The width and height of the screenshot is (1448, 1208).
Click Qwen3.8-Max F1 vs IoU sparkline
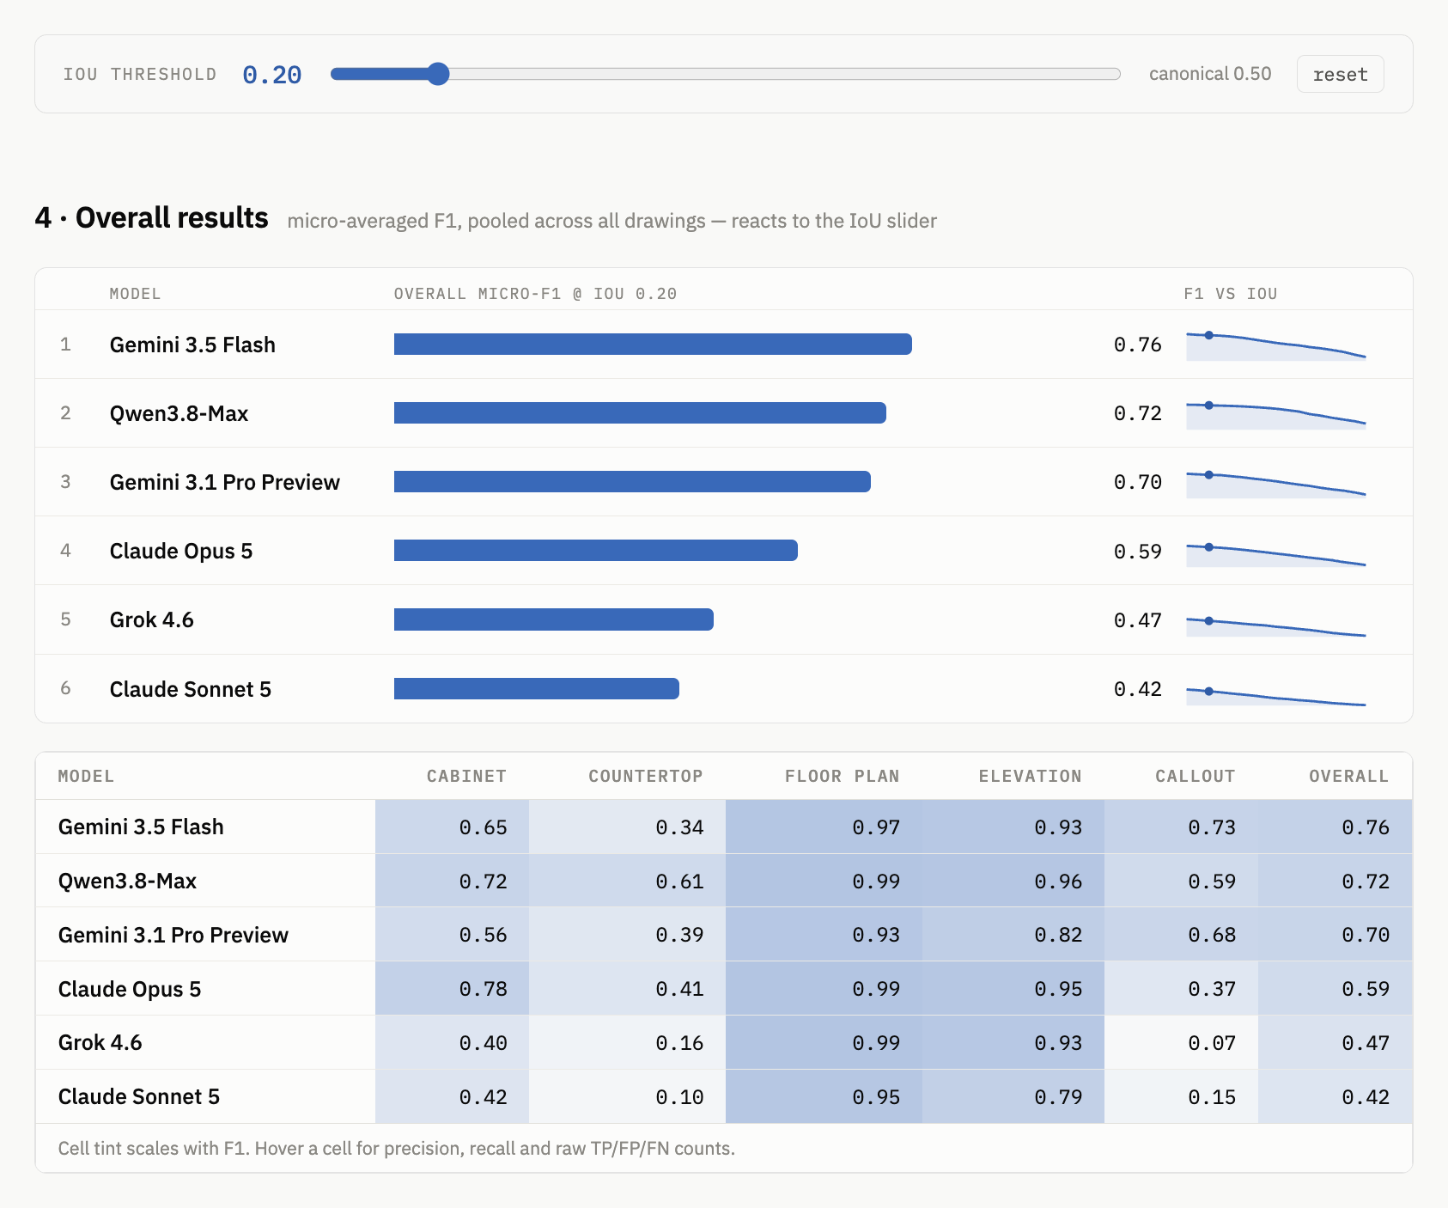1276,413
